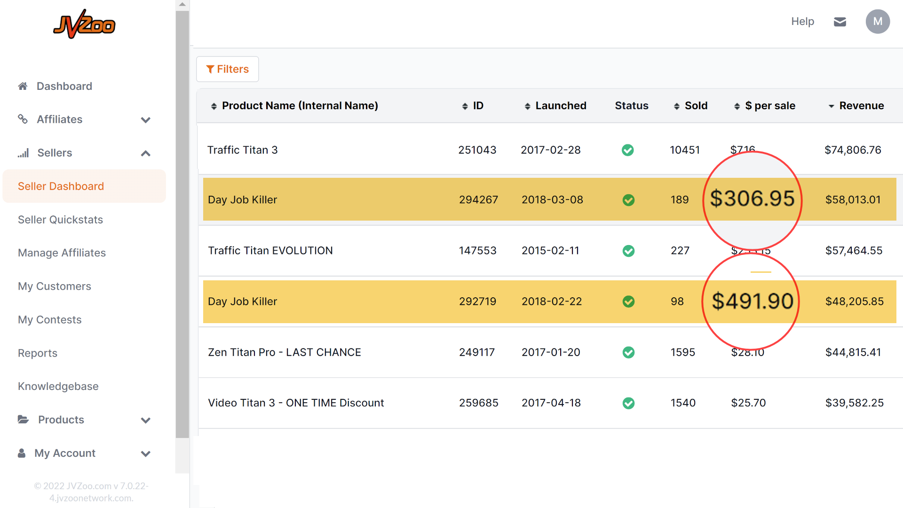Open Knowledgebase menu item
Image resolution: width=903 pixels, height=508 pixels.
pyautogui.click(x=58, y=387)
